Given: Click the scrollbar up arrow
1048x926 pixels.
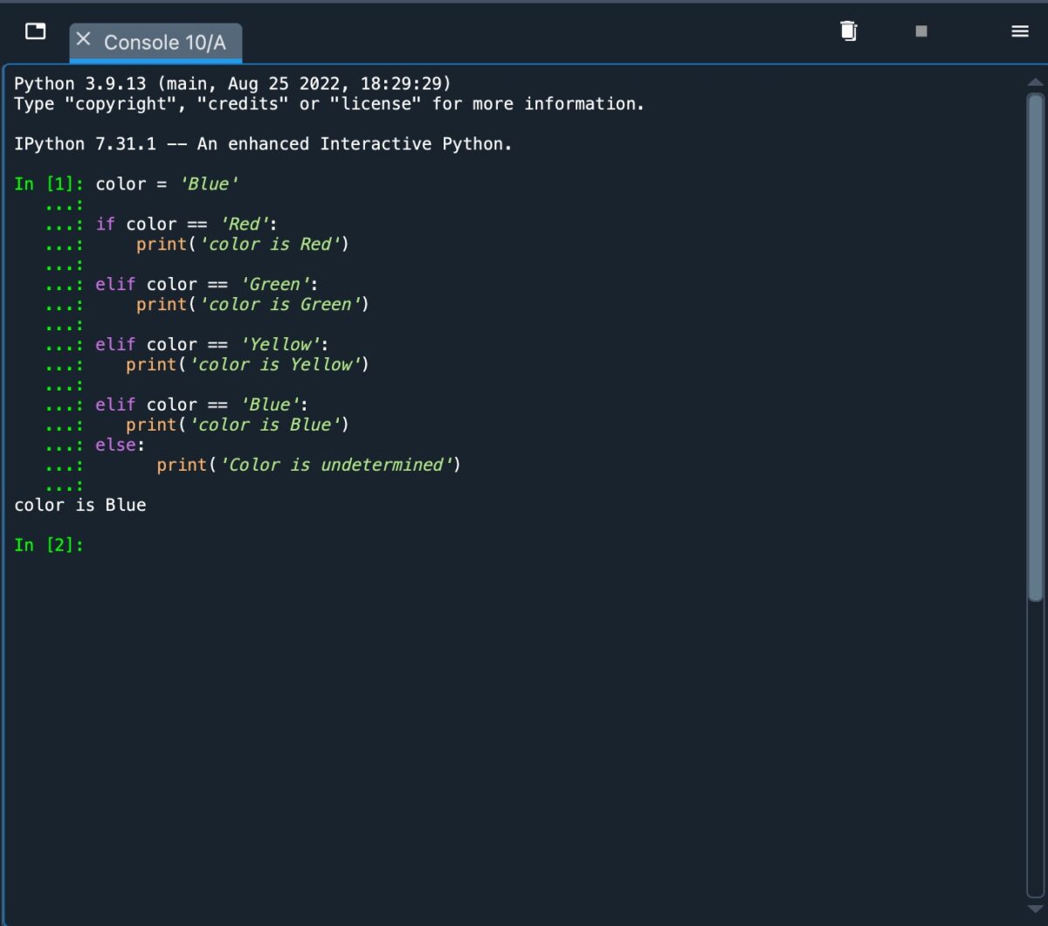Looking at the screenshot, I should [1036, 82].
